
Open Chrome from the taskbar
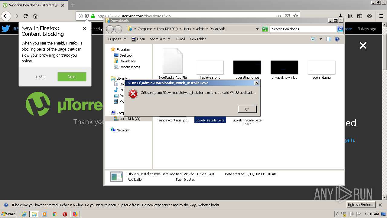[54, 214]
